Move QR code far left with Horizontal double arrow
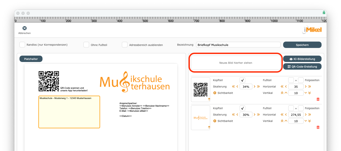Screen dimensions: 341x151 pos(282,86)
